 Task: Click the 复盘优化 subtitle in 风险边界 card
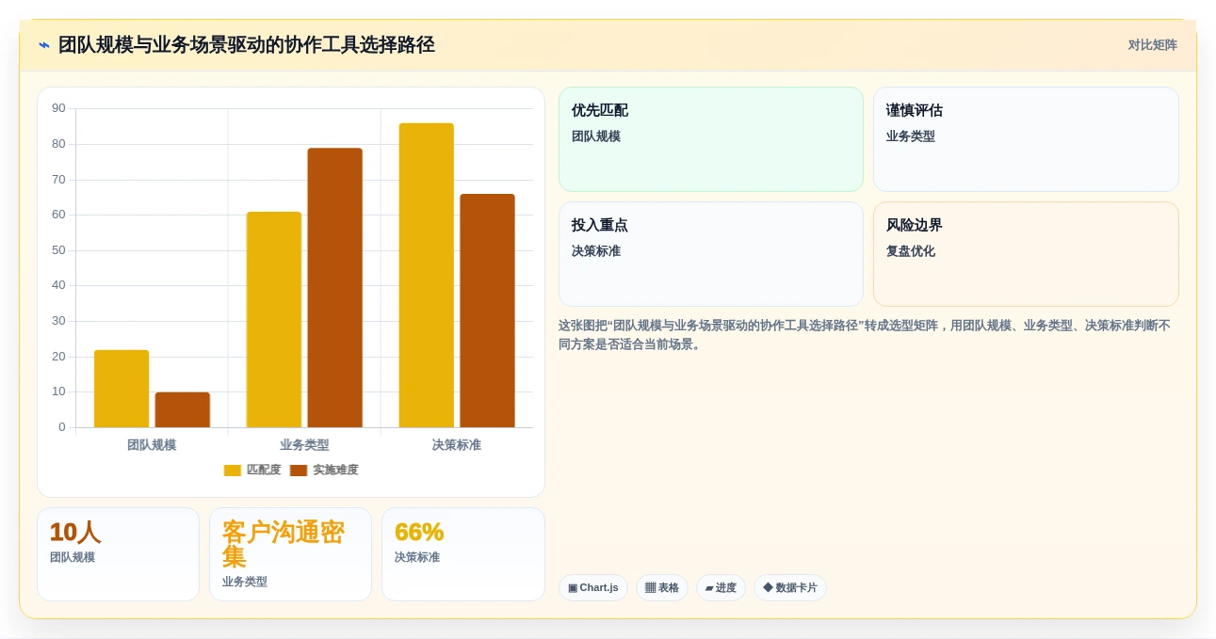click(x=911, y=251)
